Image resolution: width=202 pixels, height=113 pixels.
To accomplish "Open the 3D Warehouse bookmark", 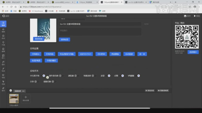I will coord(36,11).
